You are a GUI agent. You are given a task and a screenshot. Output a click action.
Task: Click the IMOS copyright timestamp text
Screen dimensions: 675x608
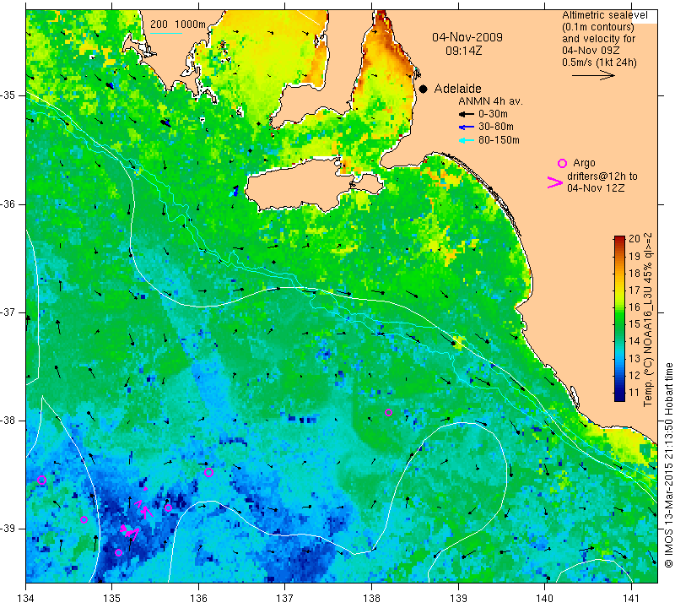pos(668,465)
